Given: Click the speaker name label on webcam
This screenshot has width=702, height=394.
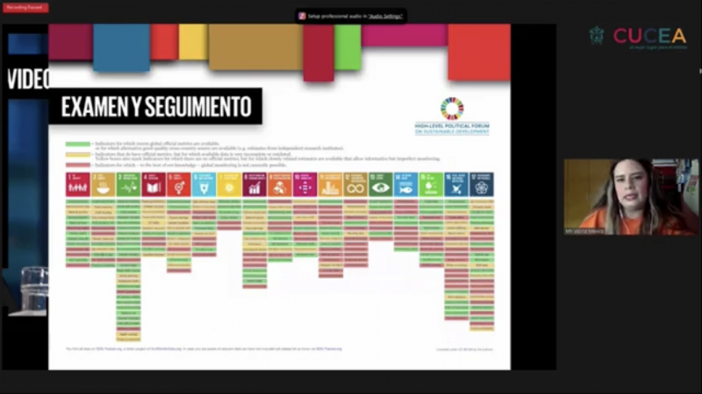Looking at the screenshot, I should pyautogui.click(x=583, y=230).
